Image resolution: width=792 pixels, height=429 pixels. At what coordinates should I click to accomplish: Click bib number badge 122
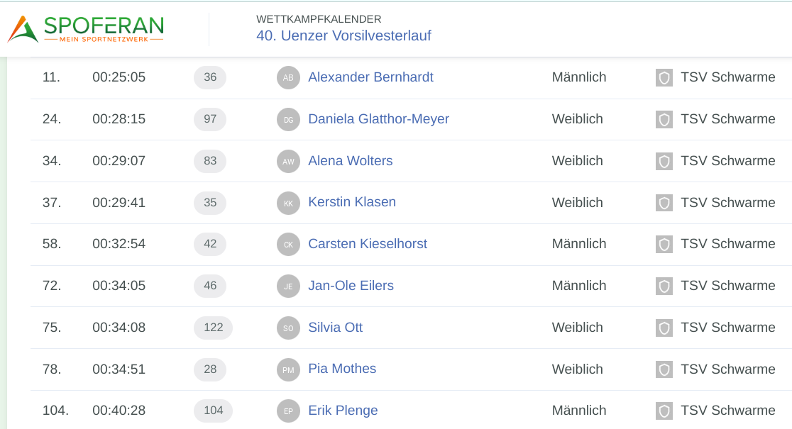pyautogui.click(x=213, y=328)
